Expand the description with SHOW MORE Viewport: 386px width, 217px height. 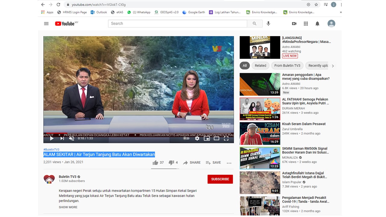68,207
